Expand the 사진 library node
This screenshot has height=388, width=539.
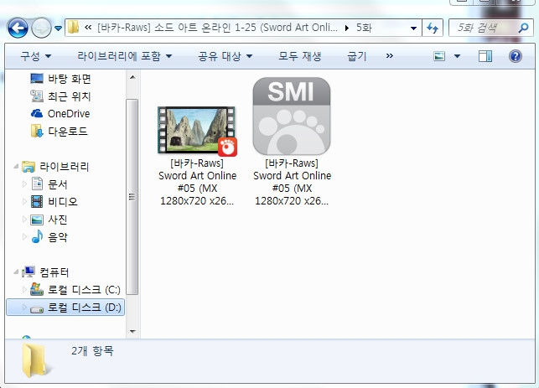point(24,219)
